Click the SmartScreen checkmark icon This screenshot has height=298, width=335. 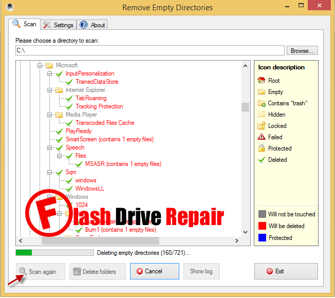pyautogui.click(x=59, y=139)
